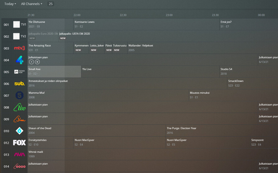Open Simpsonit S23 E4
Screen dimensions: 278x173
[264, 143]
